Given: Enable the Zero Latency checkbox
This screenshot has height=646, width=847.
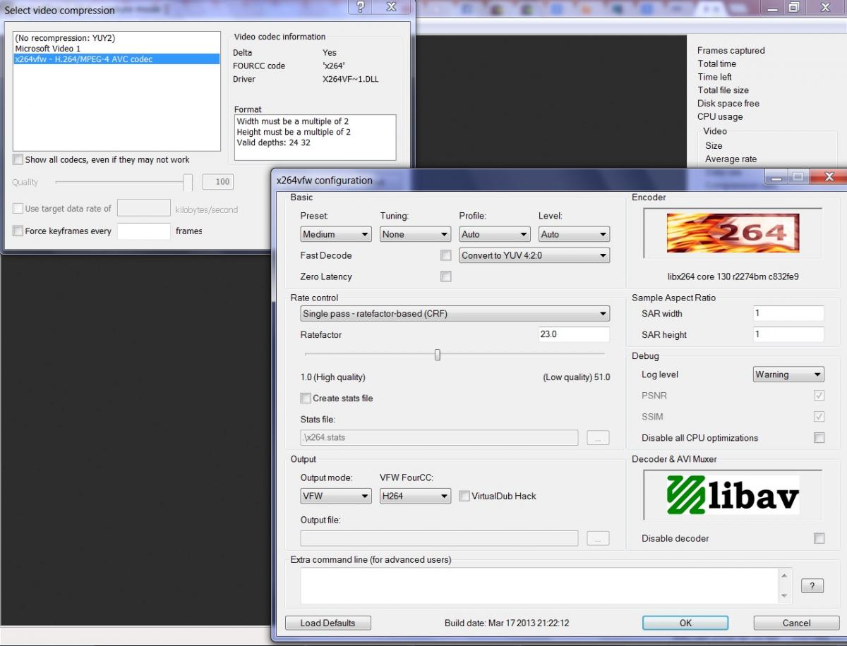Looking at the screenshot, I should [445, 276].
